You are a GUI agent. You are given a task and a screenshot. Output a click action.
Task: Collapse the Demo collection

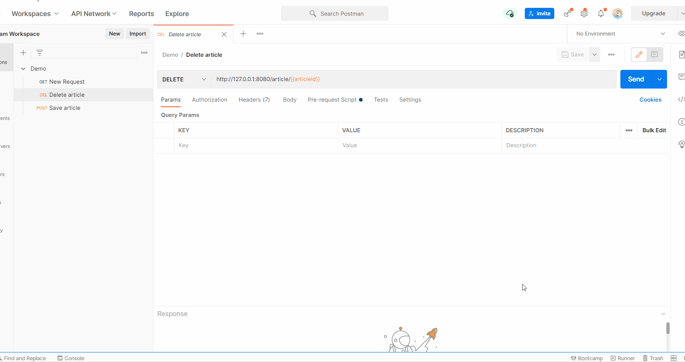(23, 68)
